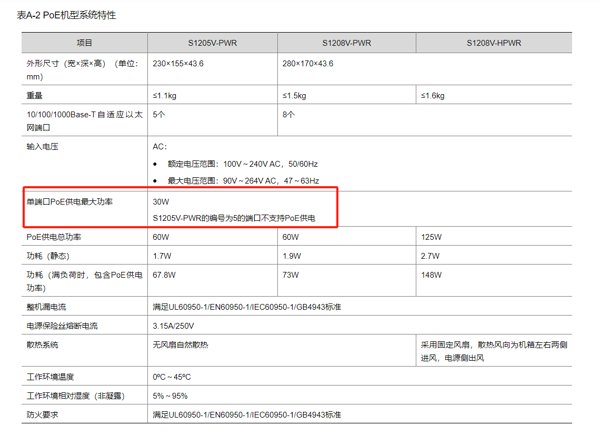Select the S1205V-PWR column header
The image size is (600, 436).
pyautogui.click(x=213, y=43)
